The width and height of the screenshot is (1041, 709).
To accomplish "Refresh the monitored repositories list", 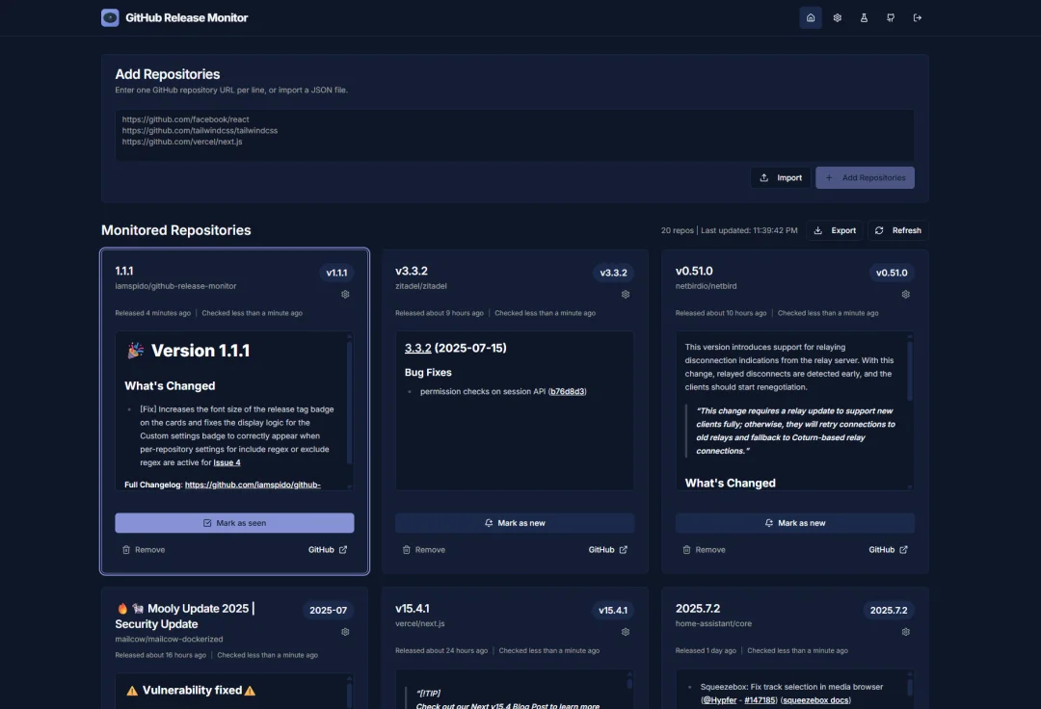I will 897,230.
